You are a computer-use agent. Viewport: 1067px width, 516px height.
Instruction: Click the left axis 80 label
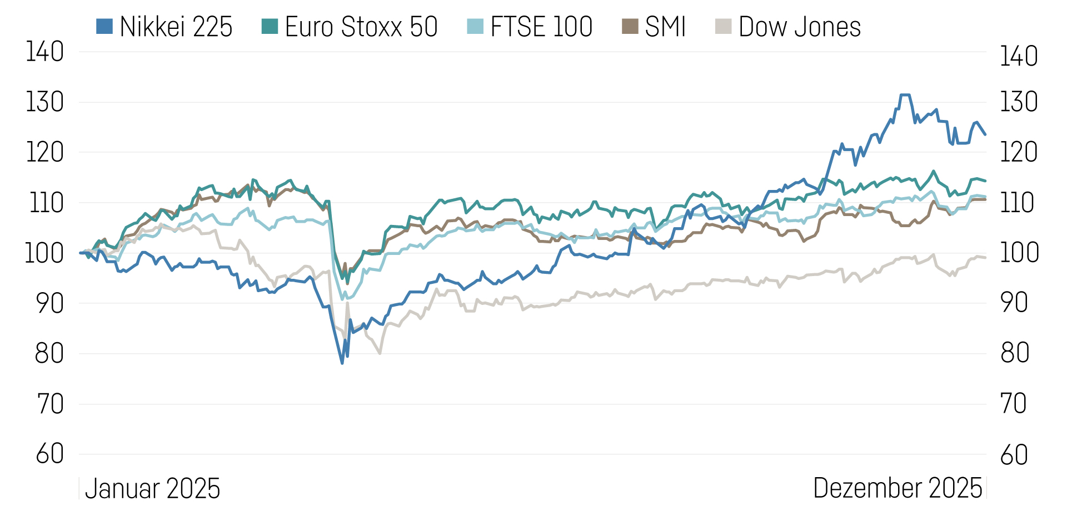point(49,354)
